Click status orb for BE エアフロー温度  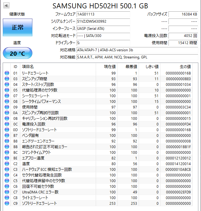(x=7, y=158)
